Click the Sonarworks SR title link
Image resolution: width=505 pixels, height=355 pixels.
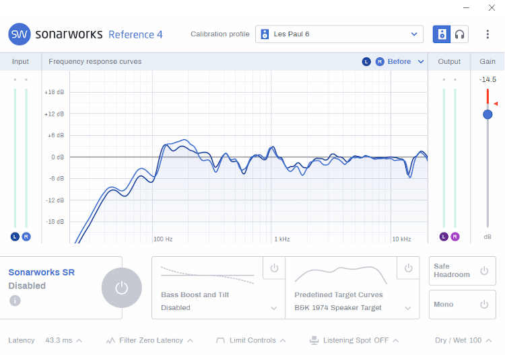pyautogui.click(x=42, y=272)
